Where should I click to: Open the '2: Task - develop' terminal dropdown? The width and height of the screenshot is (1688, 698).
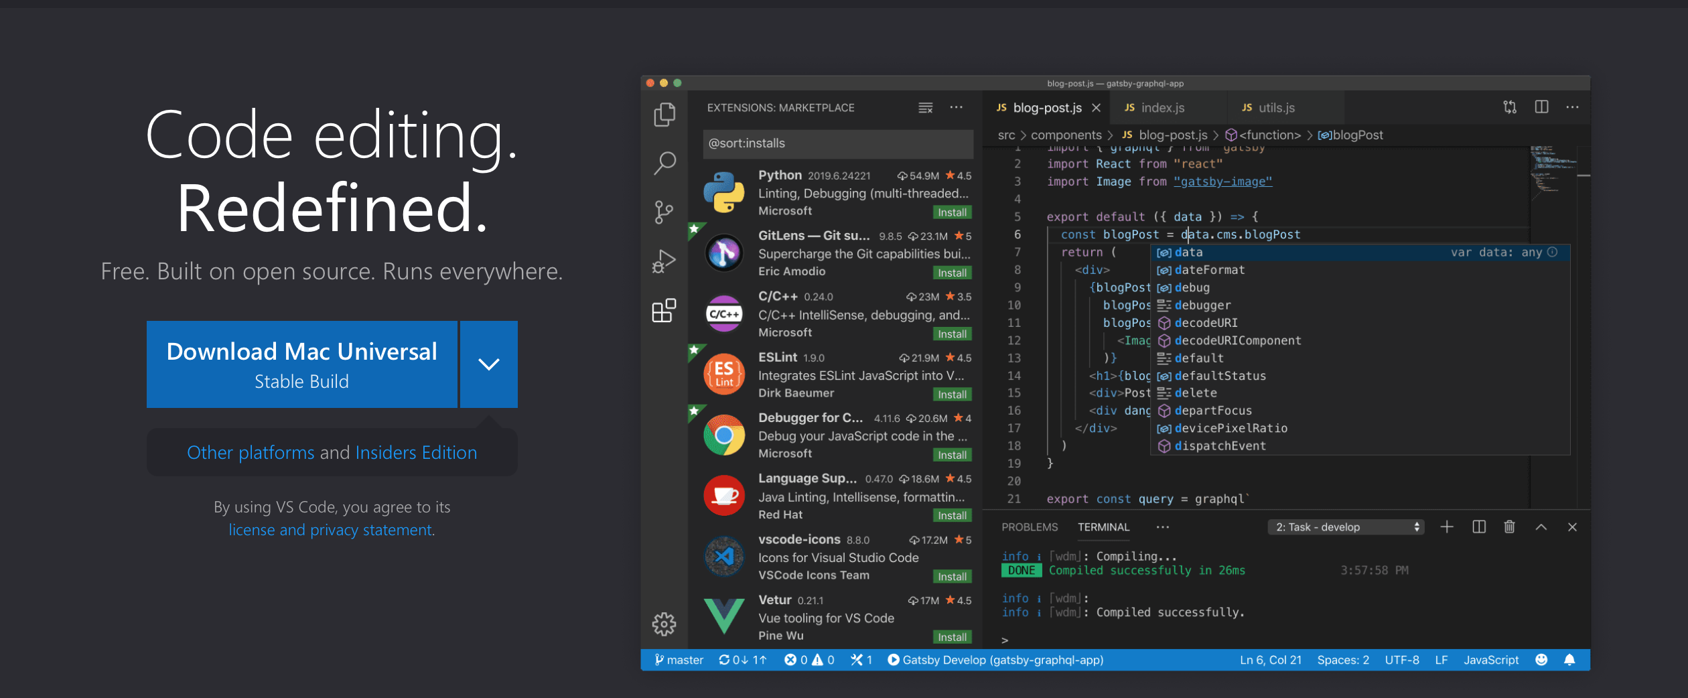click(x=1346, y=527)
